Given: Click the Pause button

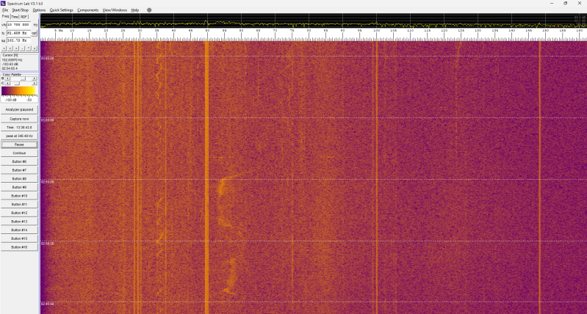Looking at the screenshot, I should 19,145.
